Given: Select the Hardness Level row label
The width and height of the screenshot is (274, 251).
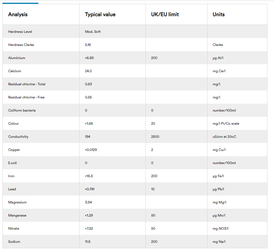Looking at the screenshot, I should pos(20,32).
